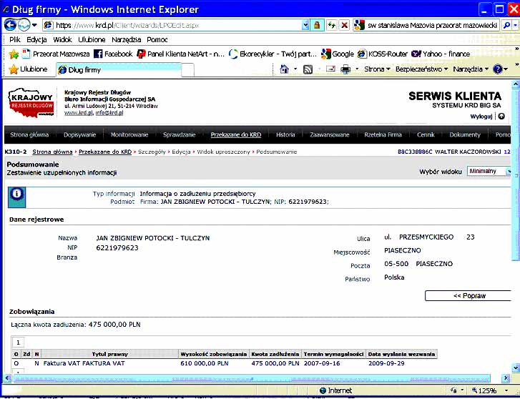Screen dimensions: 520x399
Task: Click the blue information icon
Action: [16, 197]
